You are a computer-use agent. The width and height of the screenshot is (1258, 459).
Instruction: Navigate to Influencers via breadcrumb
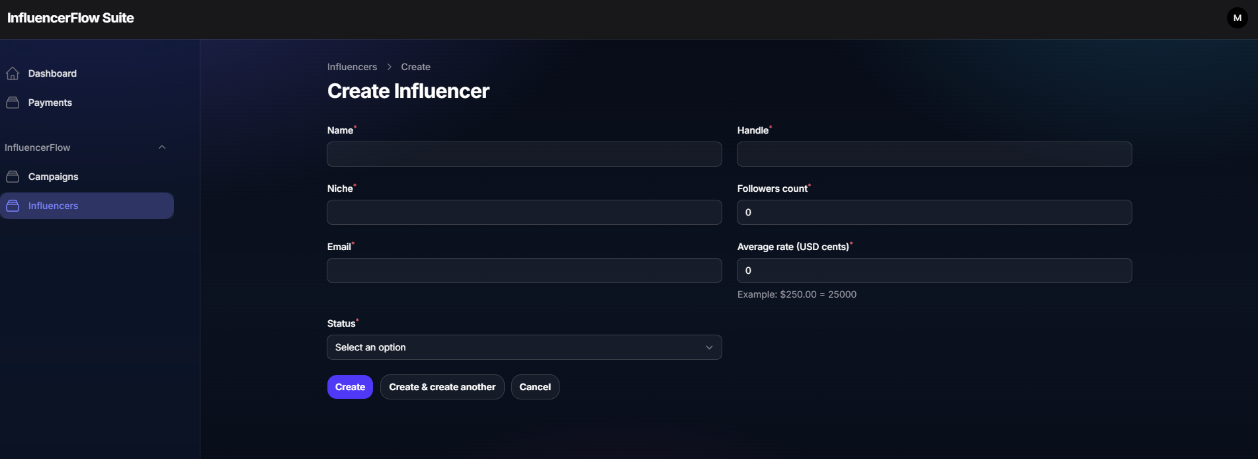pyautogui.click(x=351, y=66)
